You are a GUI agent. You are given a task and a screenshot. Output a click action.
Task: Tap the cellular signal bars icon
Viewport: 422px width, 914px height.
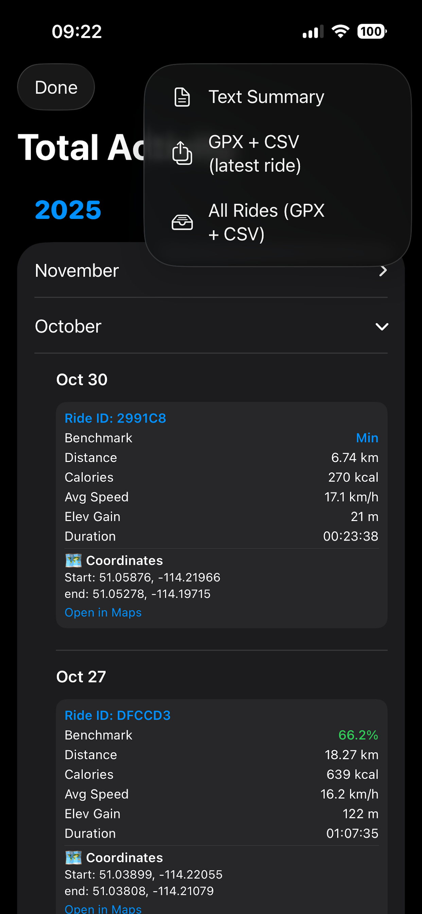[x=312, y=32]
